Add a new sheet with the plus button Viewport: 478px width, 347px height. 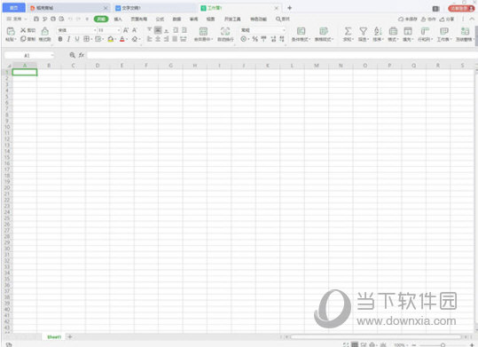(70, 337)
